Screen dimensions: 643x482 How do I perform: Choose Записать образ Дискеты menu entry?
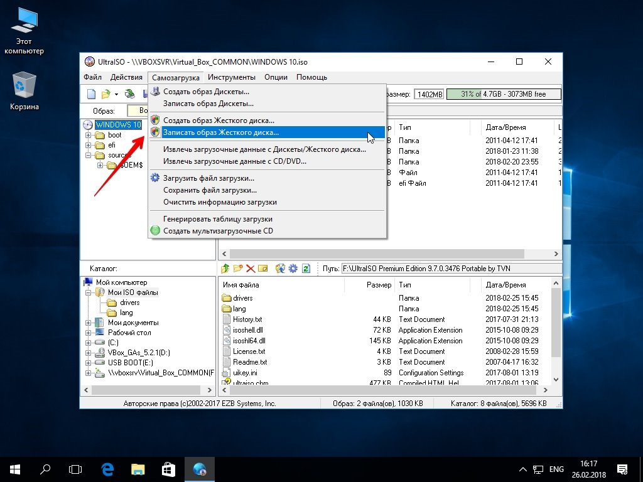[x=267, y=104]
